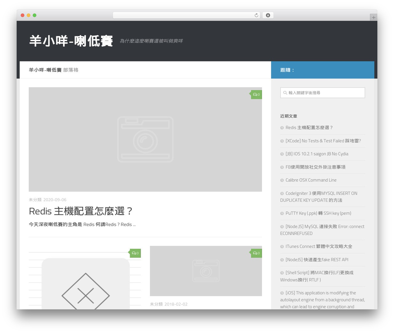Click the Redis post excerpt 今天深夜喇低賽的主角是
The width and height of the screenshot is (394, 333).
pyautogui.click(x=82, y=225)
